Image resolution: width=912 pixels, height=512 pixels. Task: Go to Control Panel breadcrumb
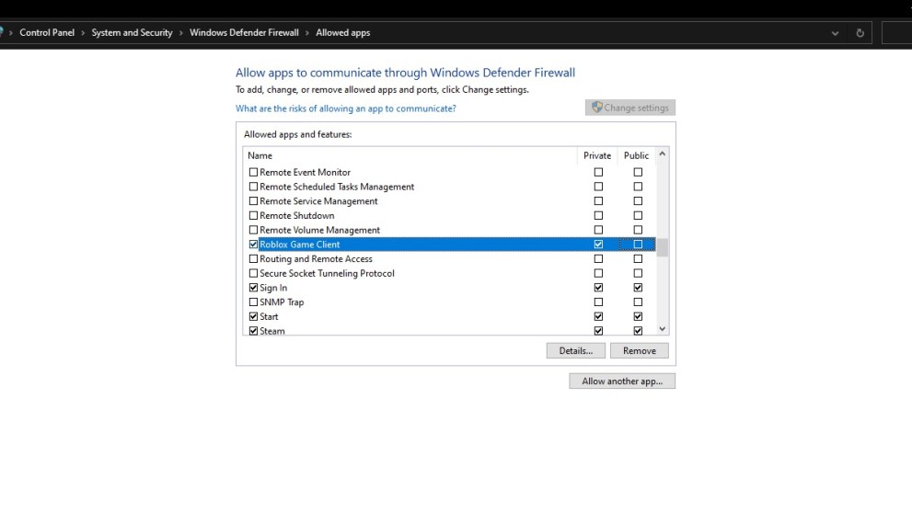point(47,32)
